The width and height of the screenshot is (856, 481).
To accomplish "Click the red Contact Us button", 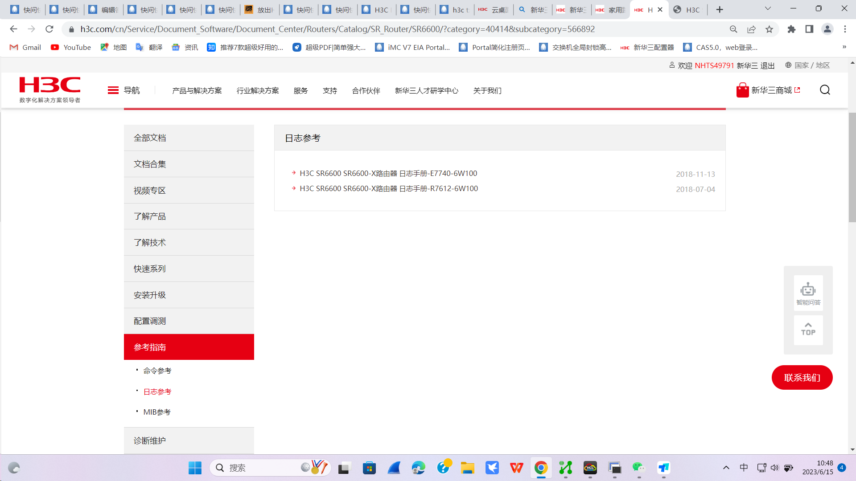I will click(x=802, y=378).
